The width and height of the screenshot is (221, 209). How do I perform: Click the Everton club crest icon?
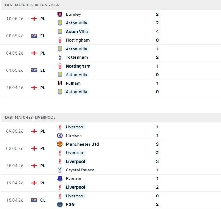coord(60,179)
